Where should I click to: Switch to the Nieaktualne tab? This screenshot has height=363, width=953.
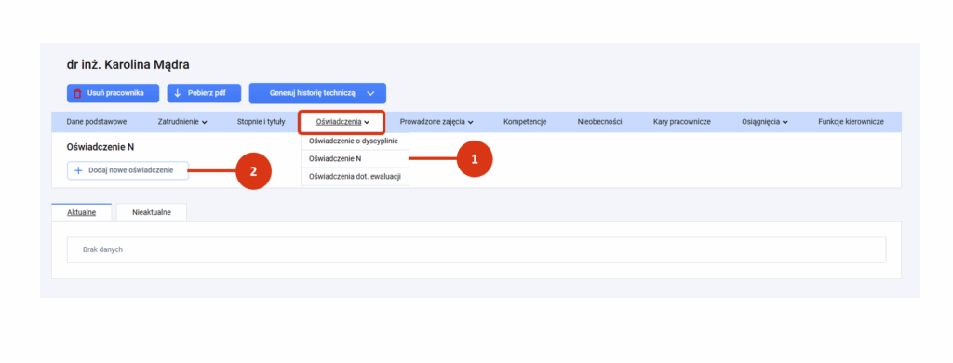tap(152, 212)
